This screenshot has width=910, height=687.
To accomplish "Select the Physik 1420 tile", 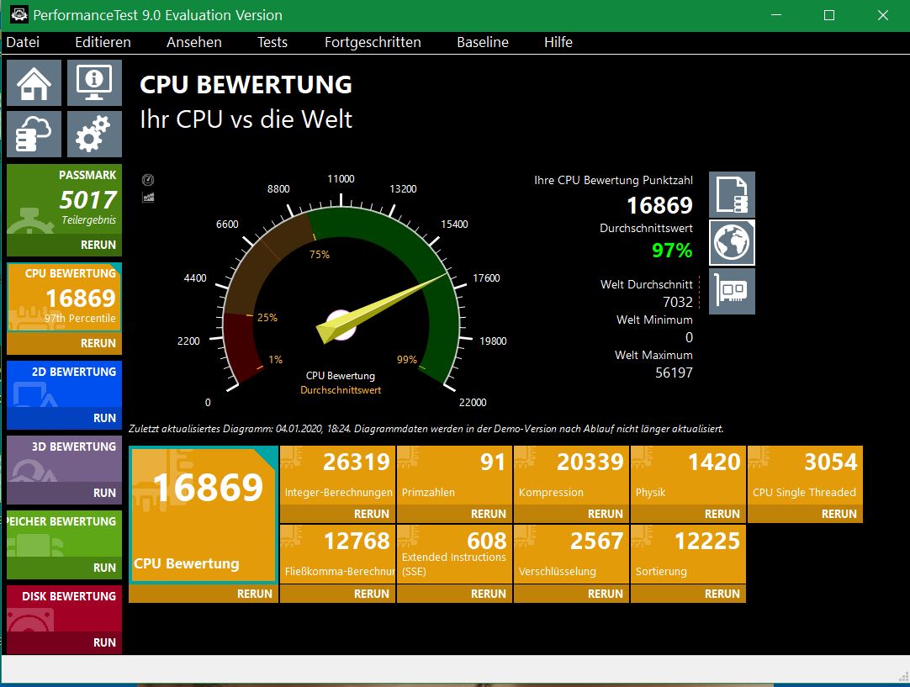I will coord(688,475).
